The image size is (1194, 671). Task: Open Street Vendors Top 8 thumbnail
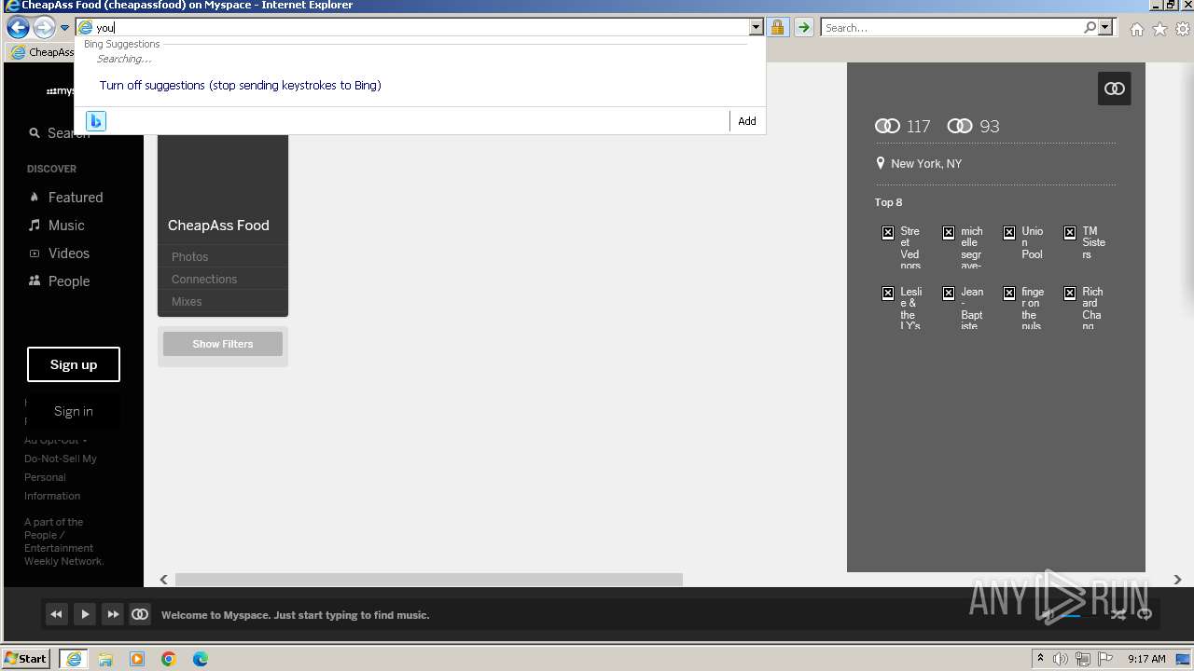[902, 248]
